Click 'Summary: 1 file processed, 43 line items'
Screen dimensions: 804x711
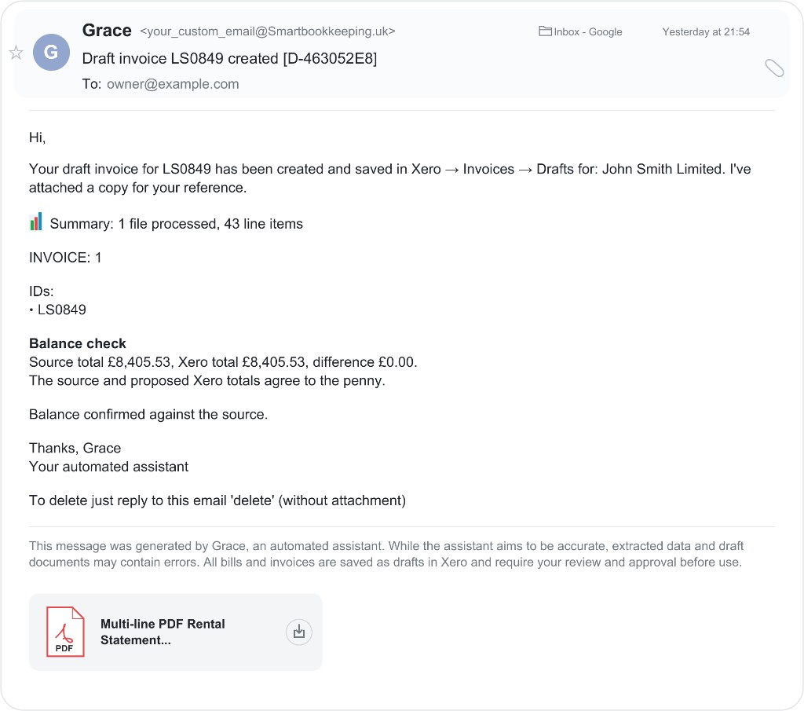[176, 224]
